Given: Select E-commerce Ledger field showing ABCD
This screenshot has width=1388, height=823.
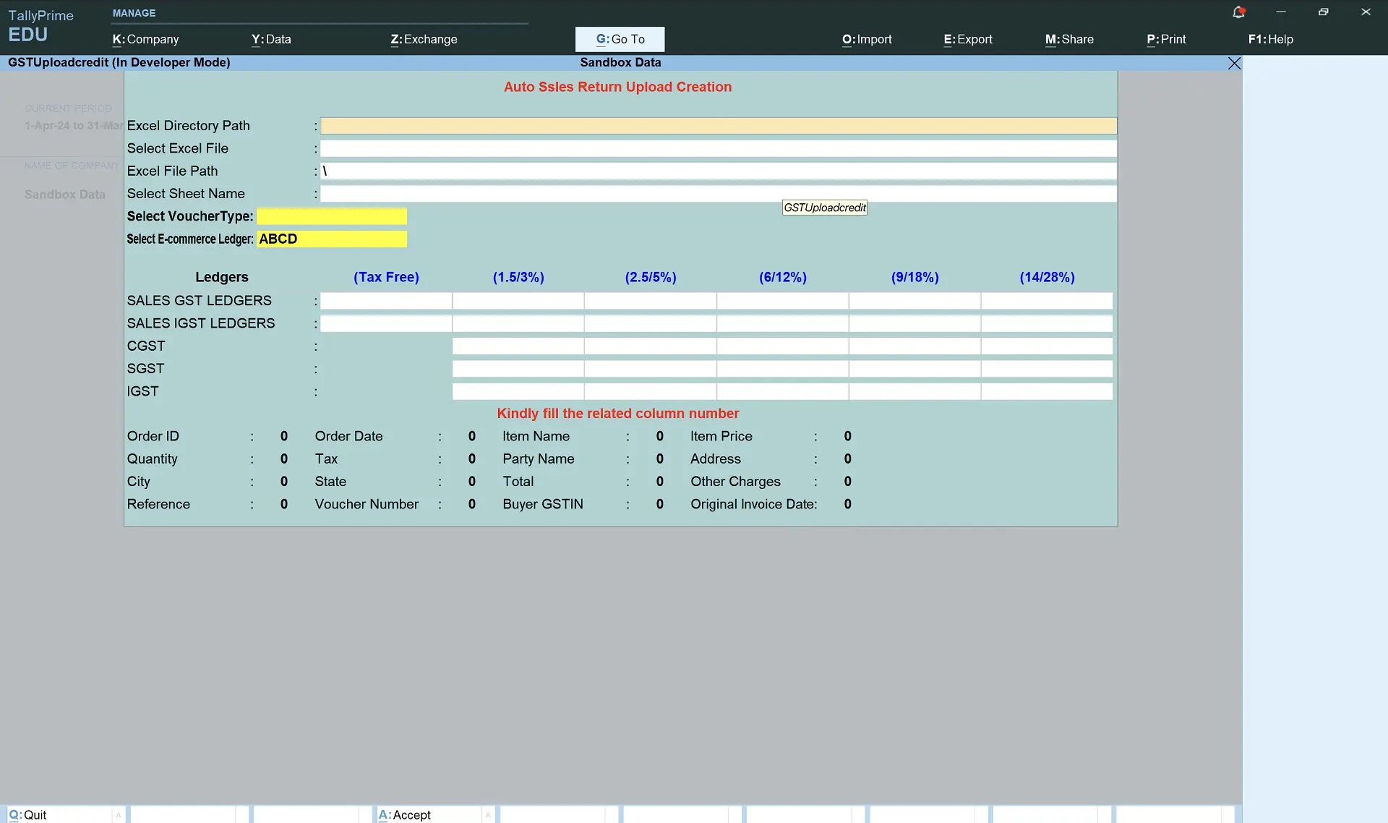Looking at the screenshot, I should 332,239.
